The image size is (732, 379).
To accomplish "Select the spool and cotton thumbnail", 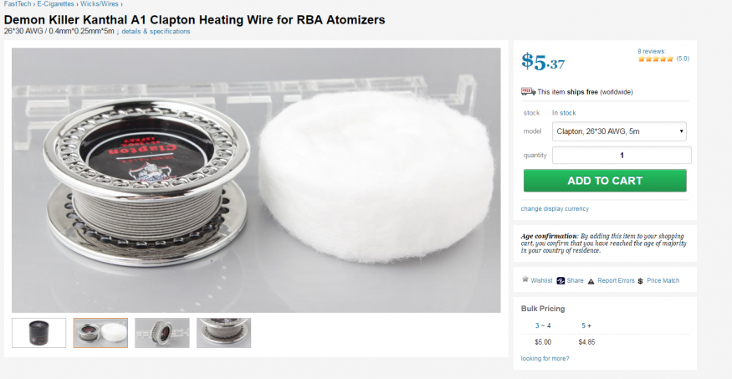I will pos(100,333).
